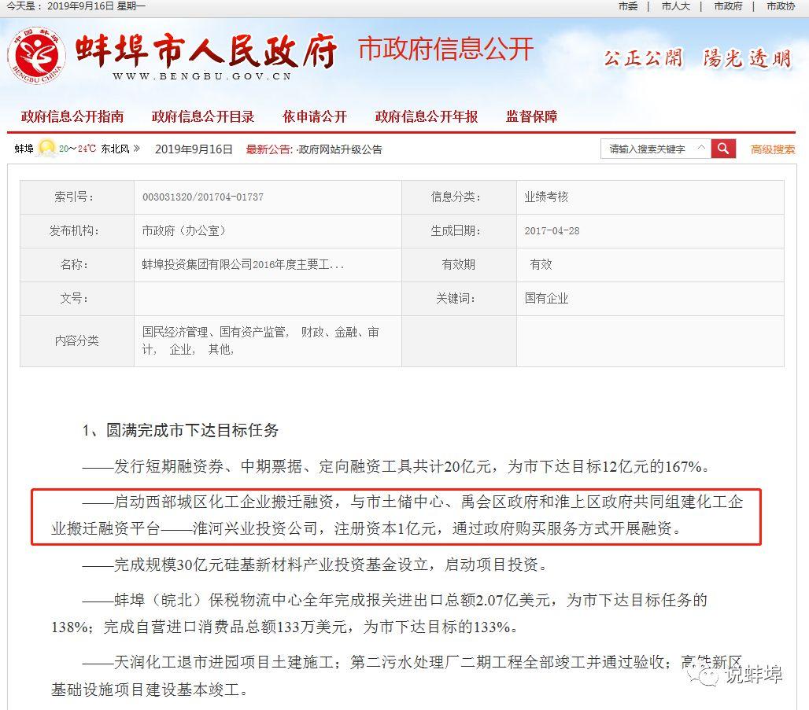Viewport: 809px width, 710px height.
Task: Visit the 市政协 top link
Action: coord(780,6)
